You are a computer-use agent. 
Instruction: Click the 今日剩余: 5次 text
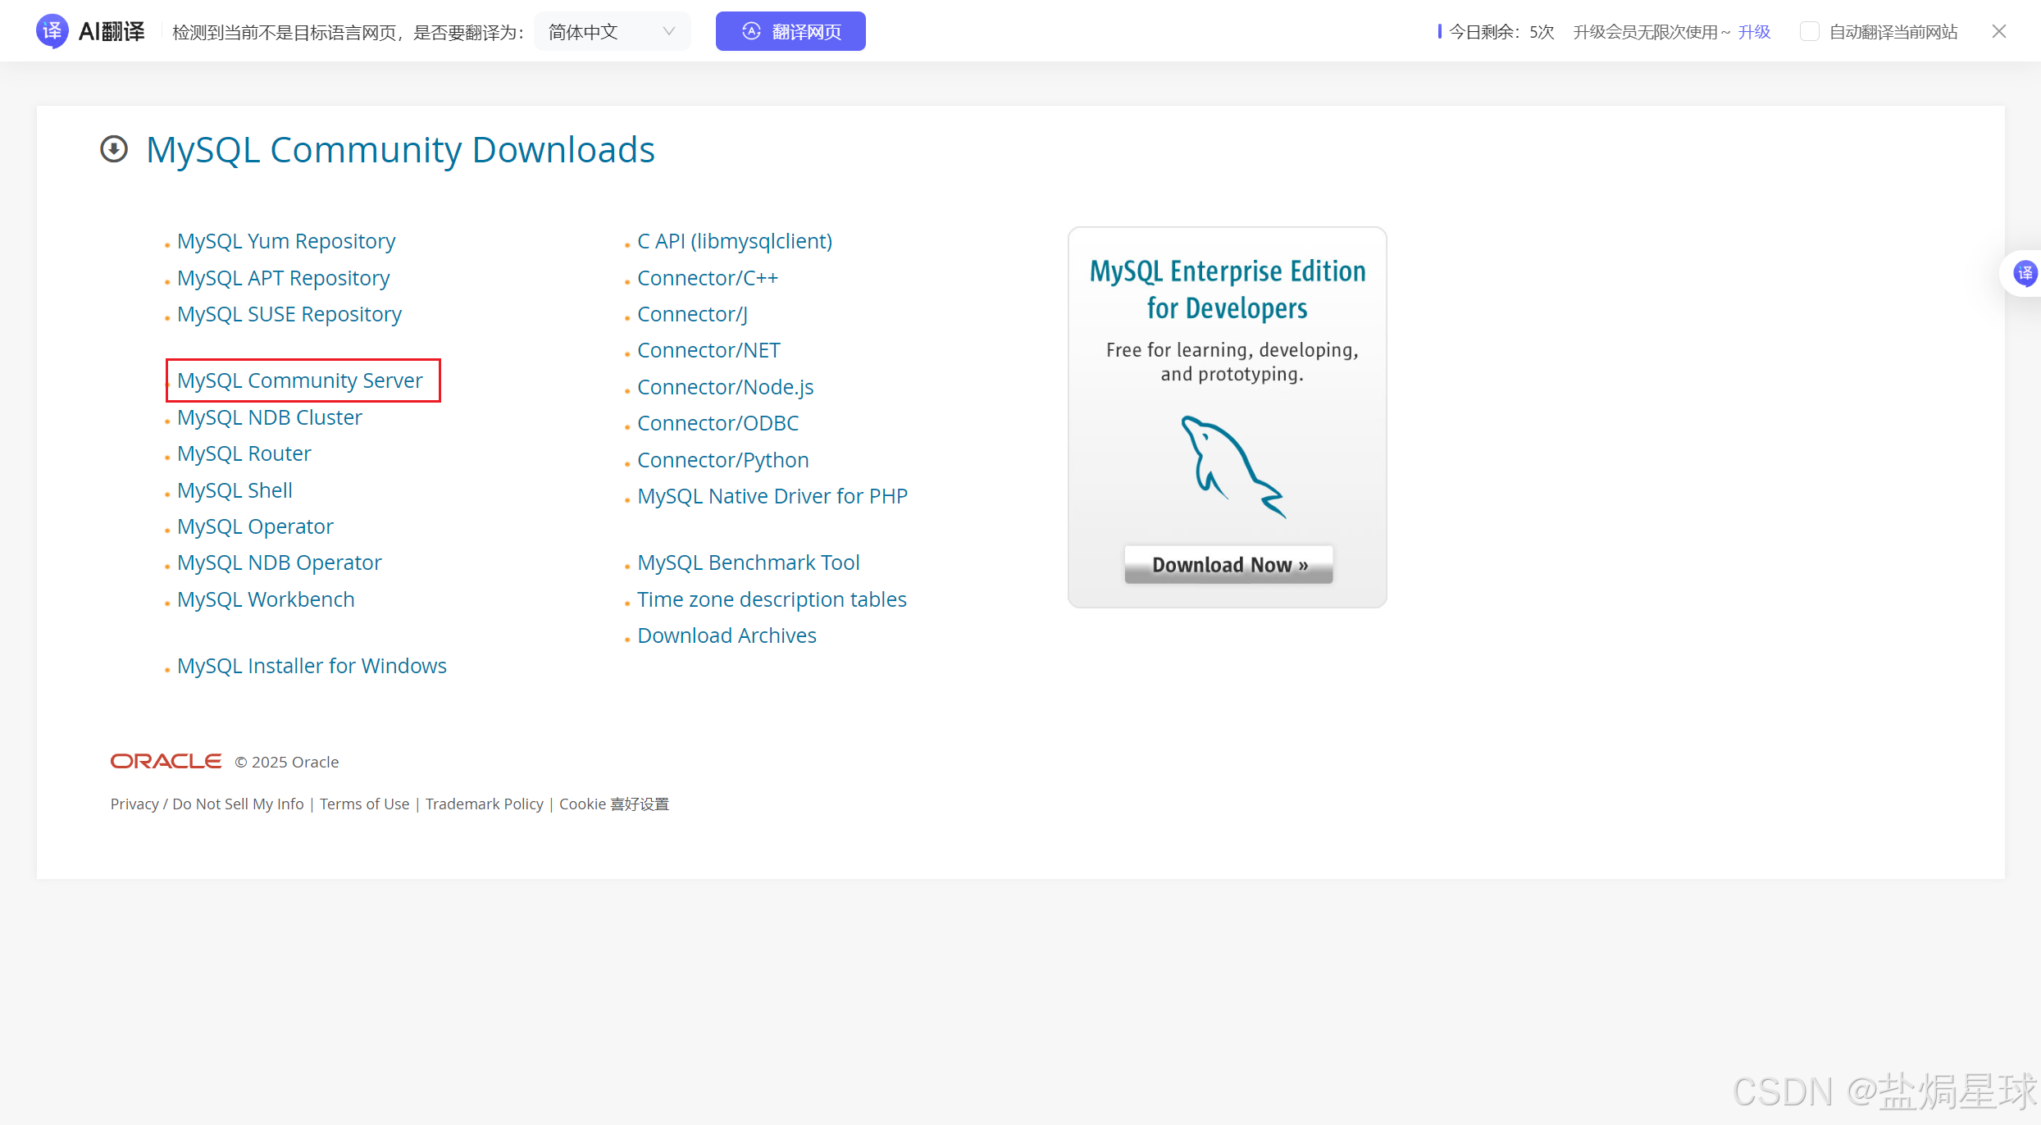[1501, 31]
